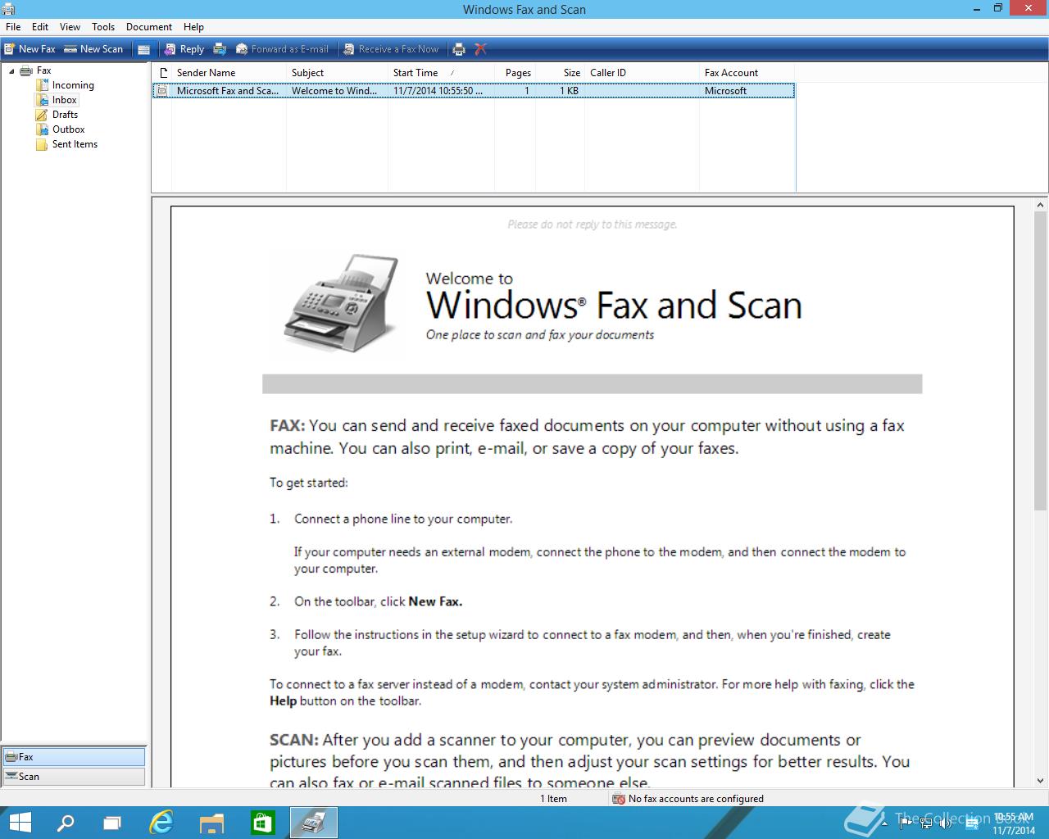Click the fax machine image in preview
Image resolution: width=1049 pixels, height=839 pixels.
(x=342, y=303)
